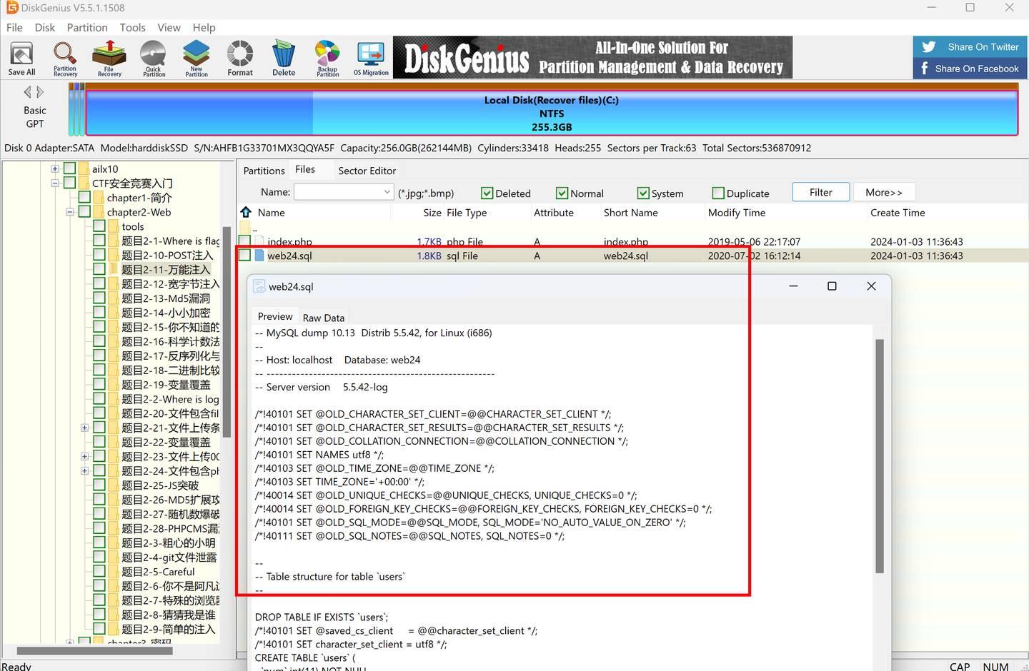Launch the File Recovery tool
Image resolution: width=1029 pixels, height=671 pixels.
(x=109, y=59)
